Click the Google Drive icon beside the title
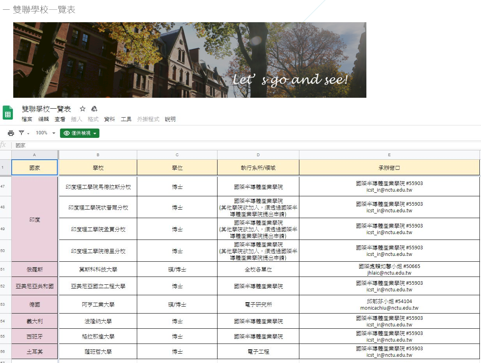481x363 pixels. (94, 109)
